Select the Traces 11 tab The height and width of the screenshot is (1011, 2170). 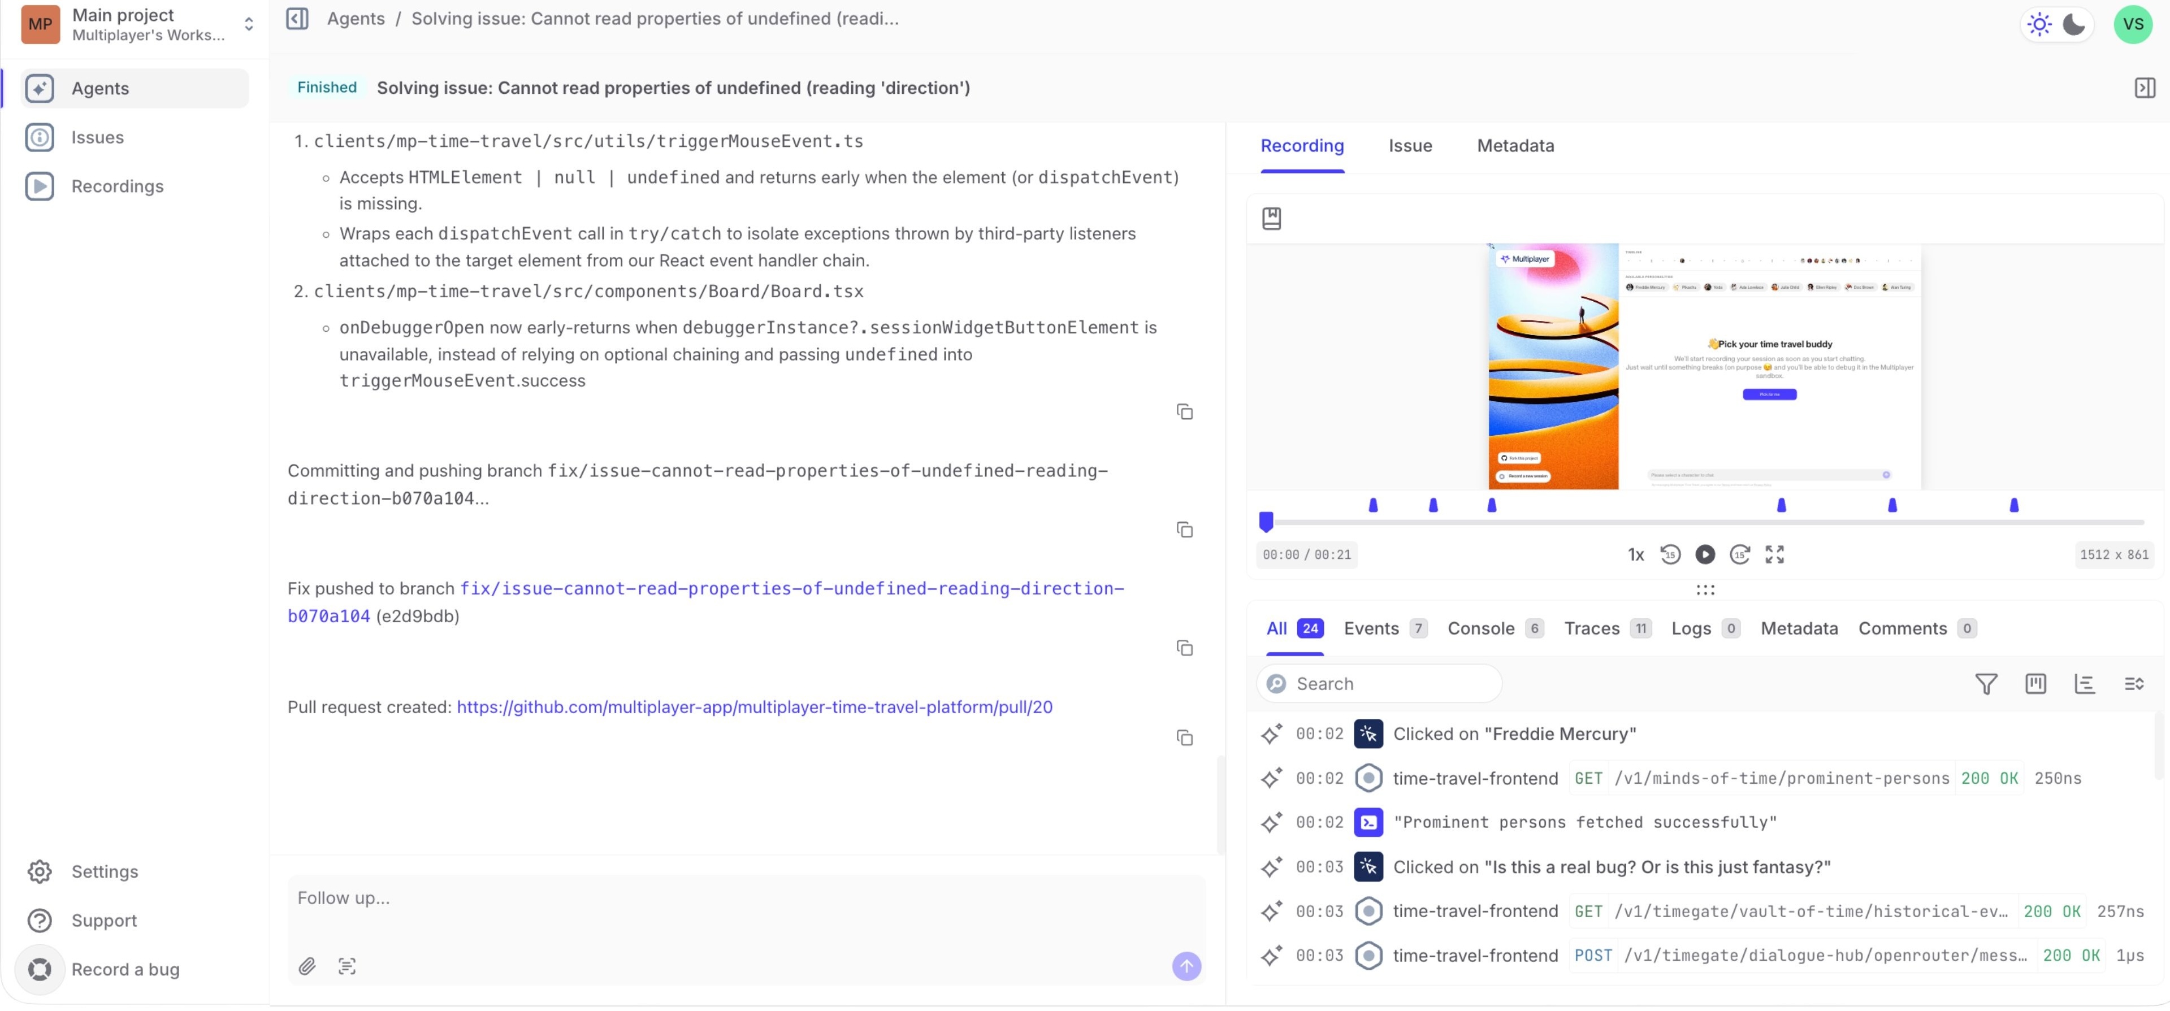[1607, 630]
